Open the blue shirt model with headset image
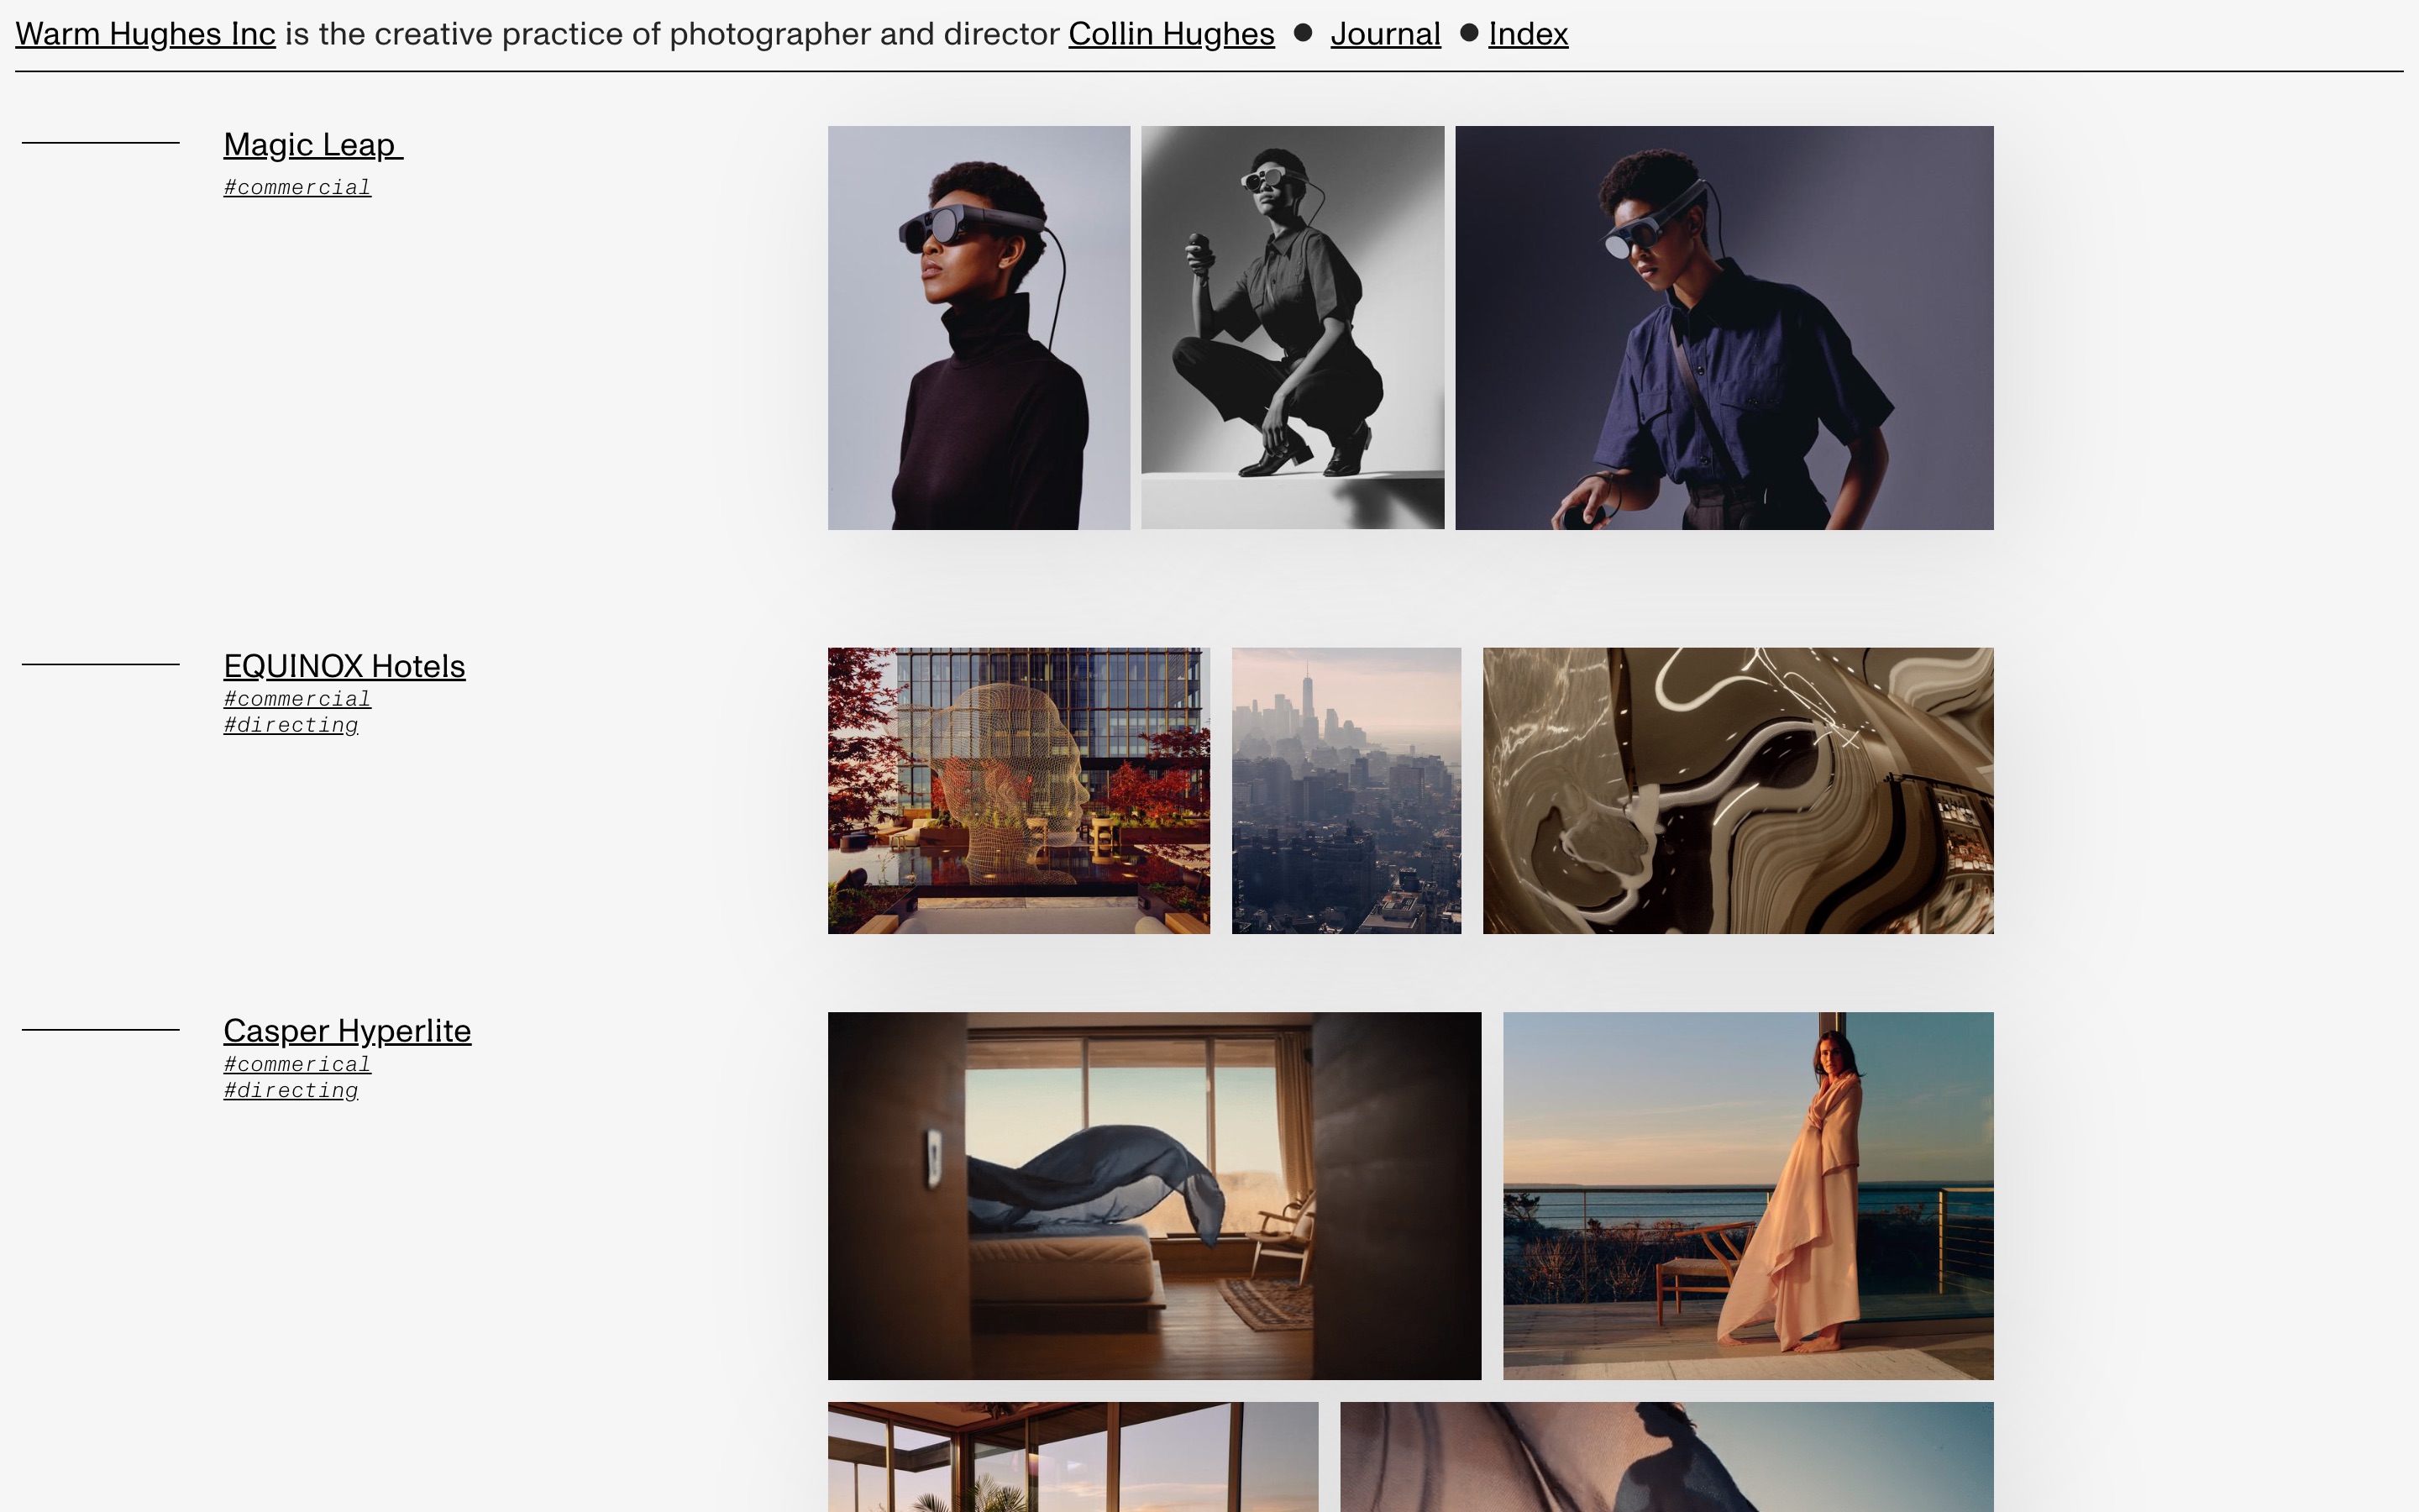 (x=1724, y=328)
